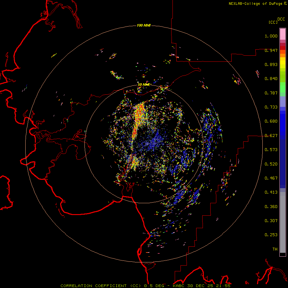Click the 0.413 legend value
The height and width of the screenshot is (288, 288).
(x=271, y=192)
